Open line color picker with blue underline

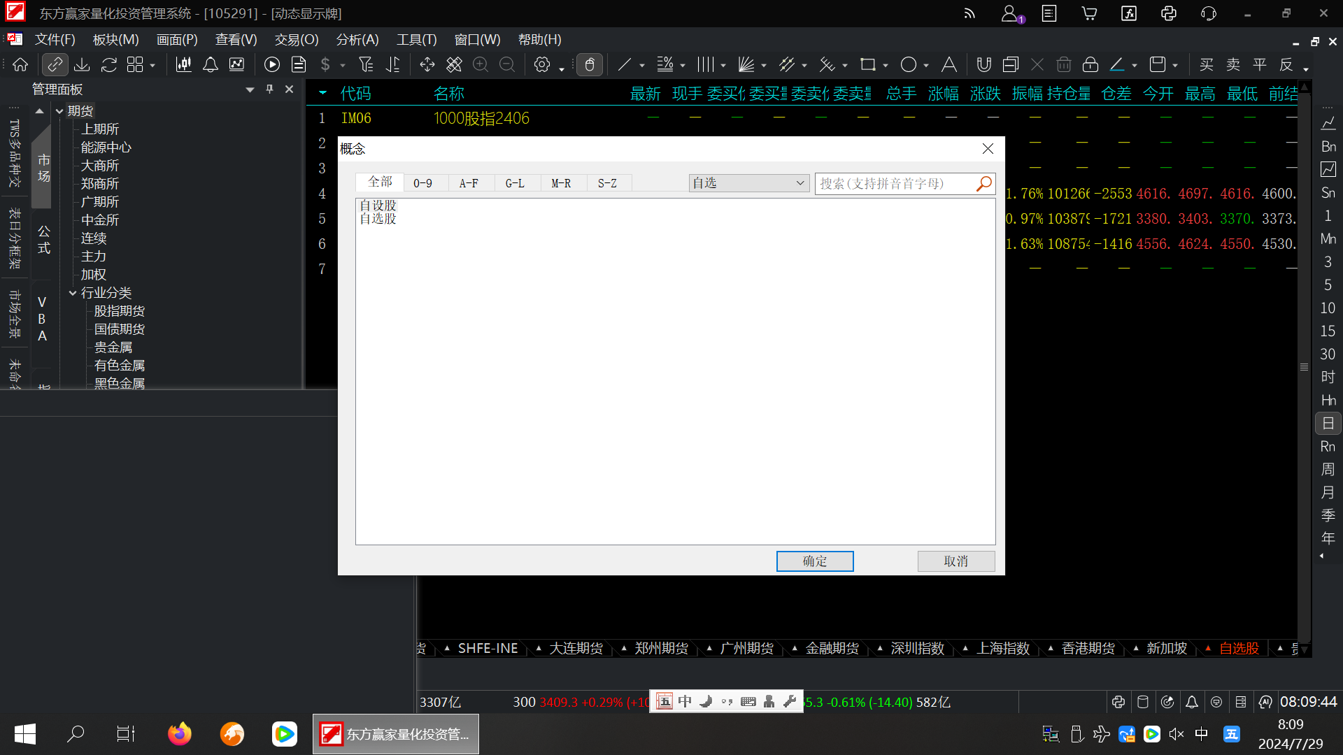click(1117, 65)
